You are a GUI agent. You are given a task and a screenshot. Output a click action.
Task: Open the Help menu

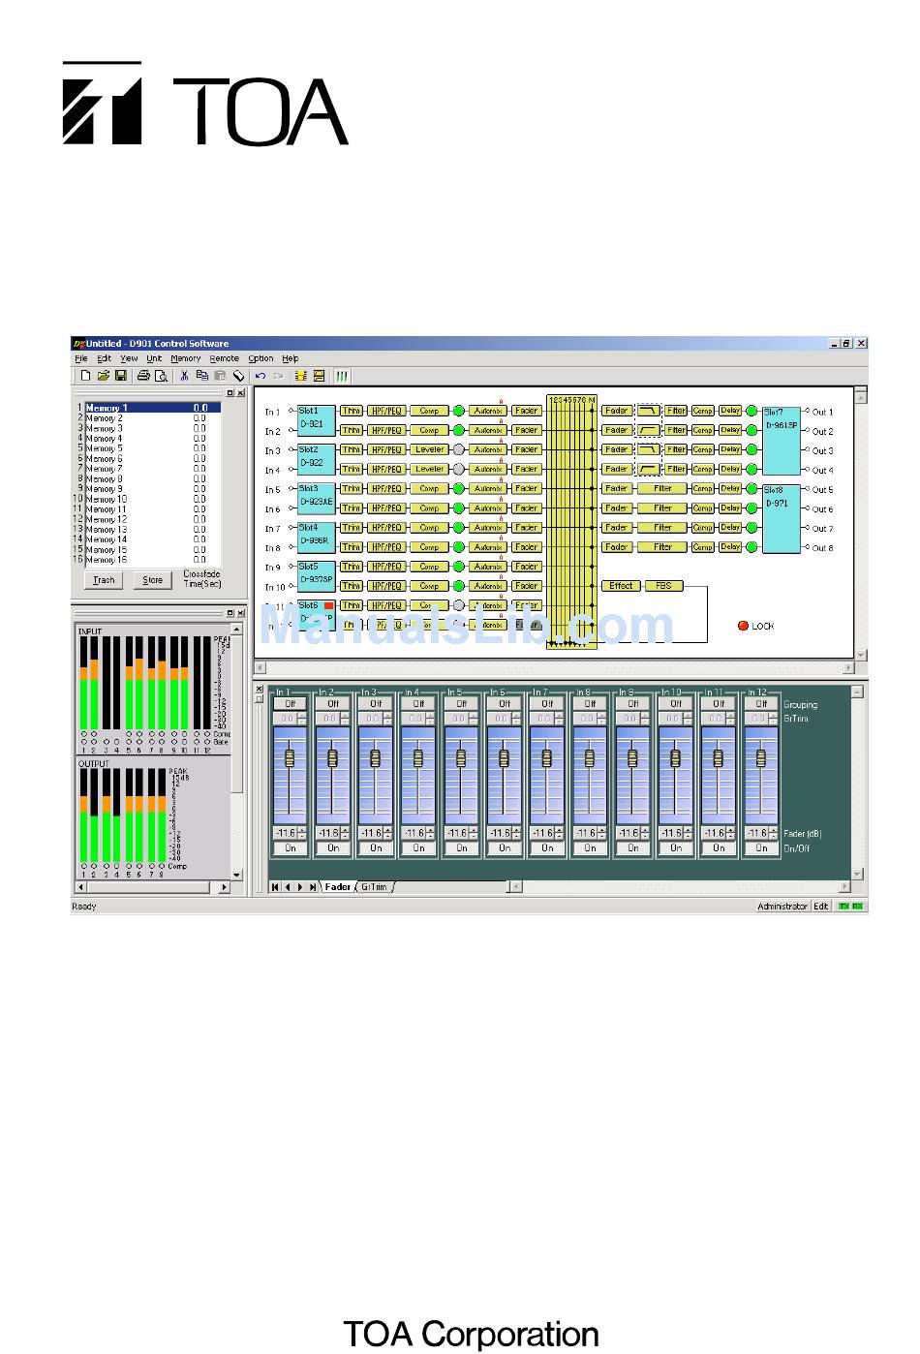tap(291, 358)
